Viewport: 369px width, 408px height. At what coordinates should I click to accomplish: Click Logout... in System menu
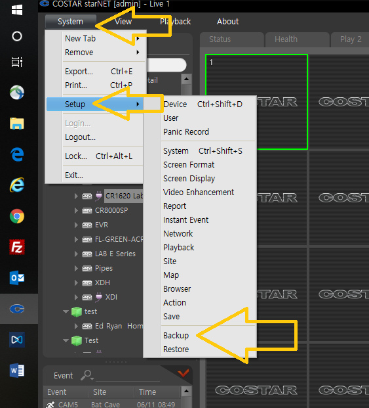[x=80, y=137]
